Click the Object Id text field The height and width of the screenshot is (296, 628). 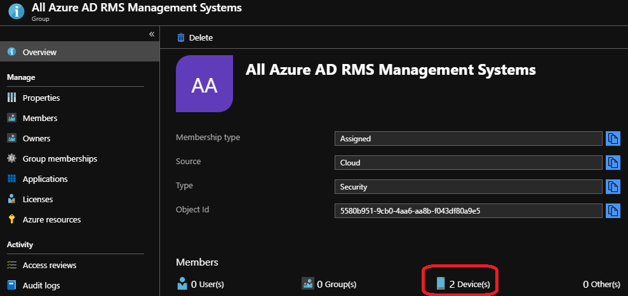click(x=468, y=210)
